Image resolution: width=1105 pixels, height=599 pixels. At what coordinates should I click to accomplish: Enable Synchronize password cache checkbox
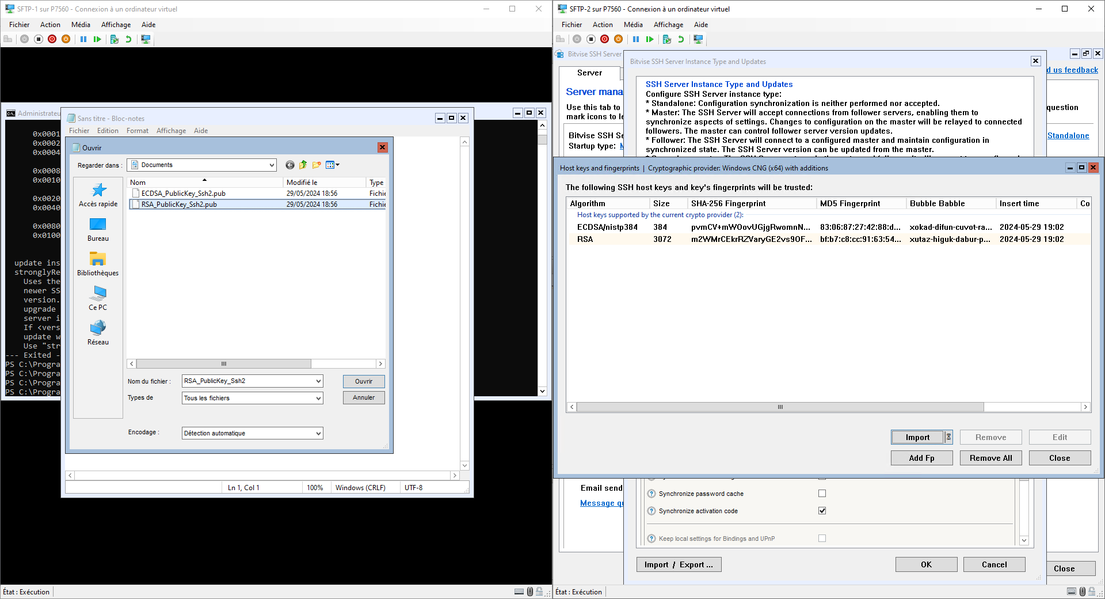point(822,494)
